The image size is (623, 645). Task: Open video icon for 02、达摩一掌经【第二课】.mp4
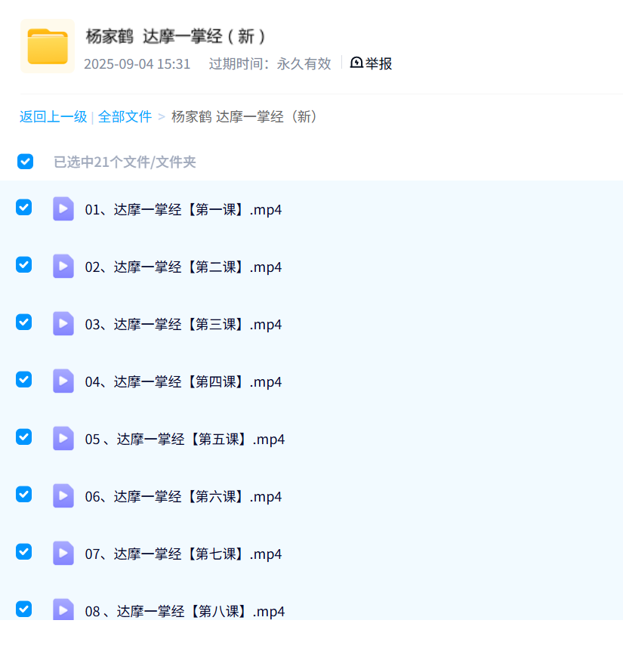[x=63, y=266]
